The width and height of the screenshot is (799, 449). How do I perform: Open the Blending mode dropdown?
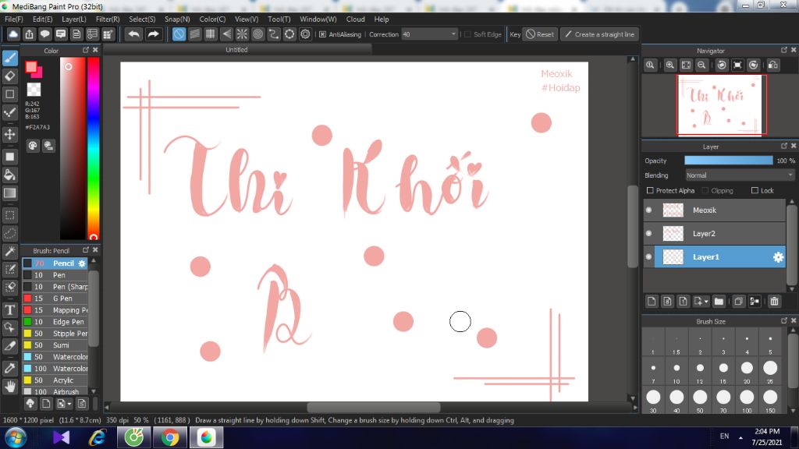coord(740,175)
